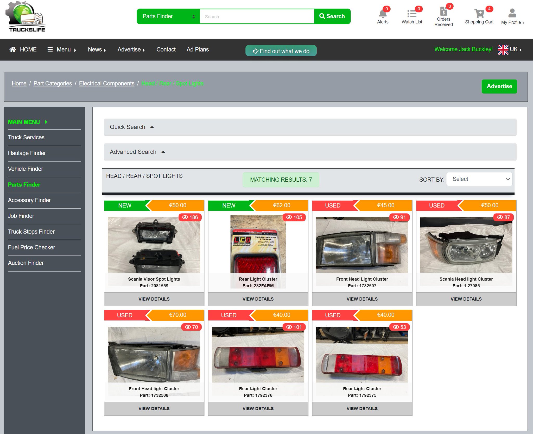Click the 70 views eye badge
The image size is (533, 434).
[192, 327]
